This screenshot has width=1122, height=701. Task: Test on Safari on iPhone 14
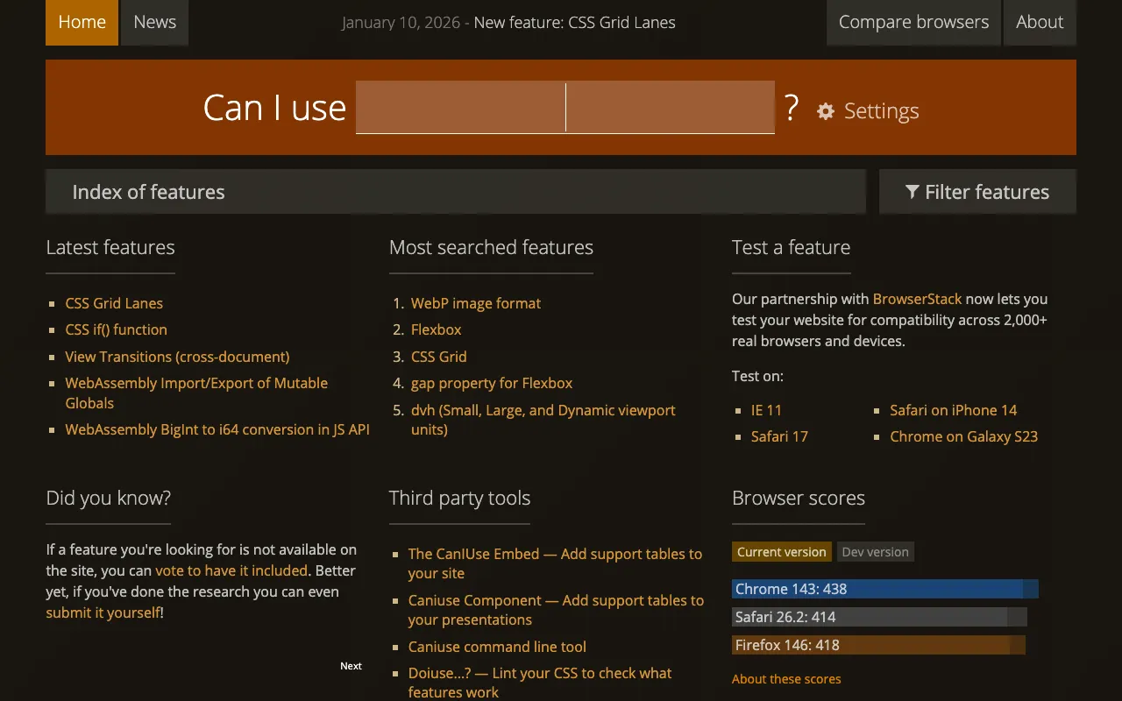point(954,409)
